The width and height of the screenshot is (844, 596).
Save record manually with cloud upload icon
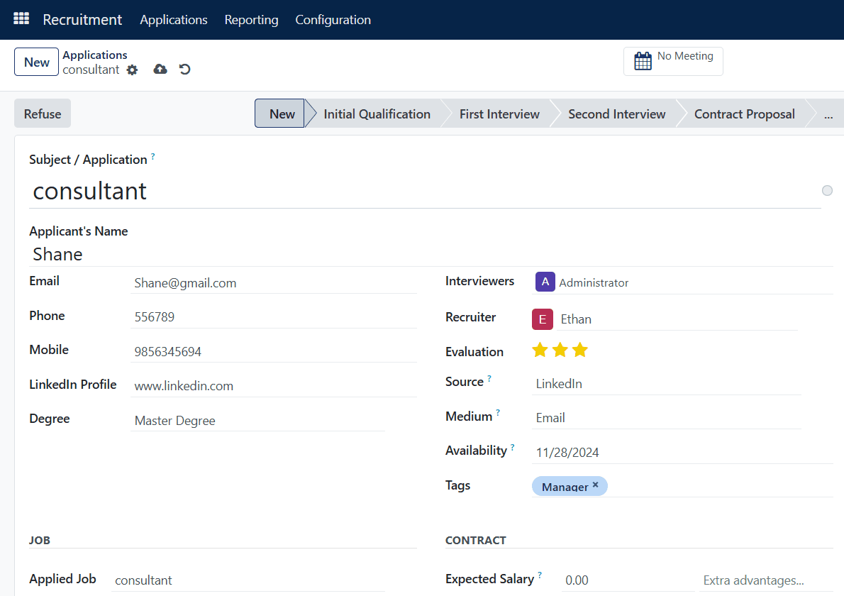[160, 69]
